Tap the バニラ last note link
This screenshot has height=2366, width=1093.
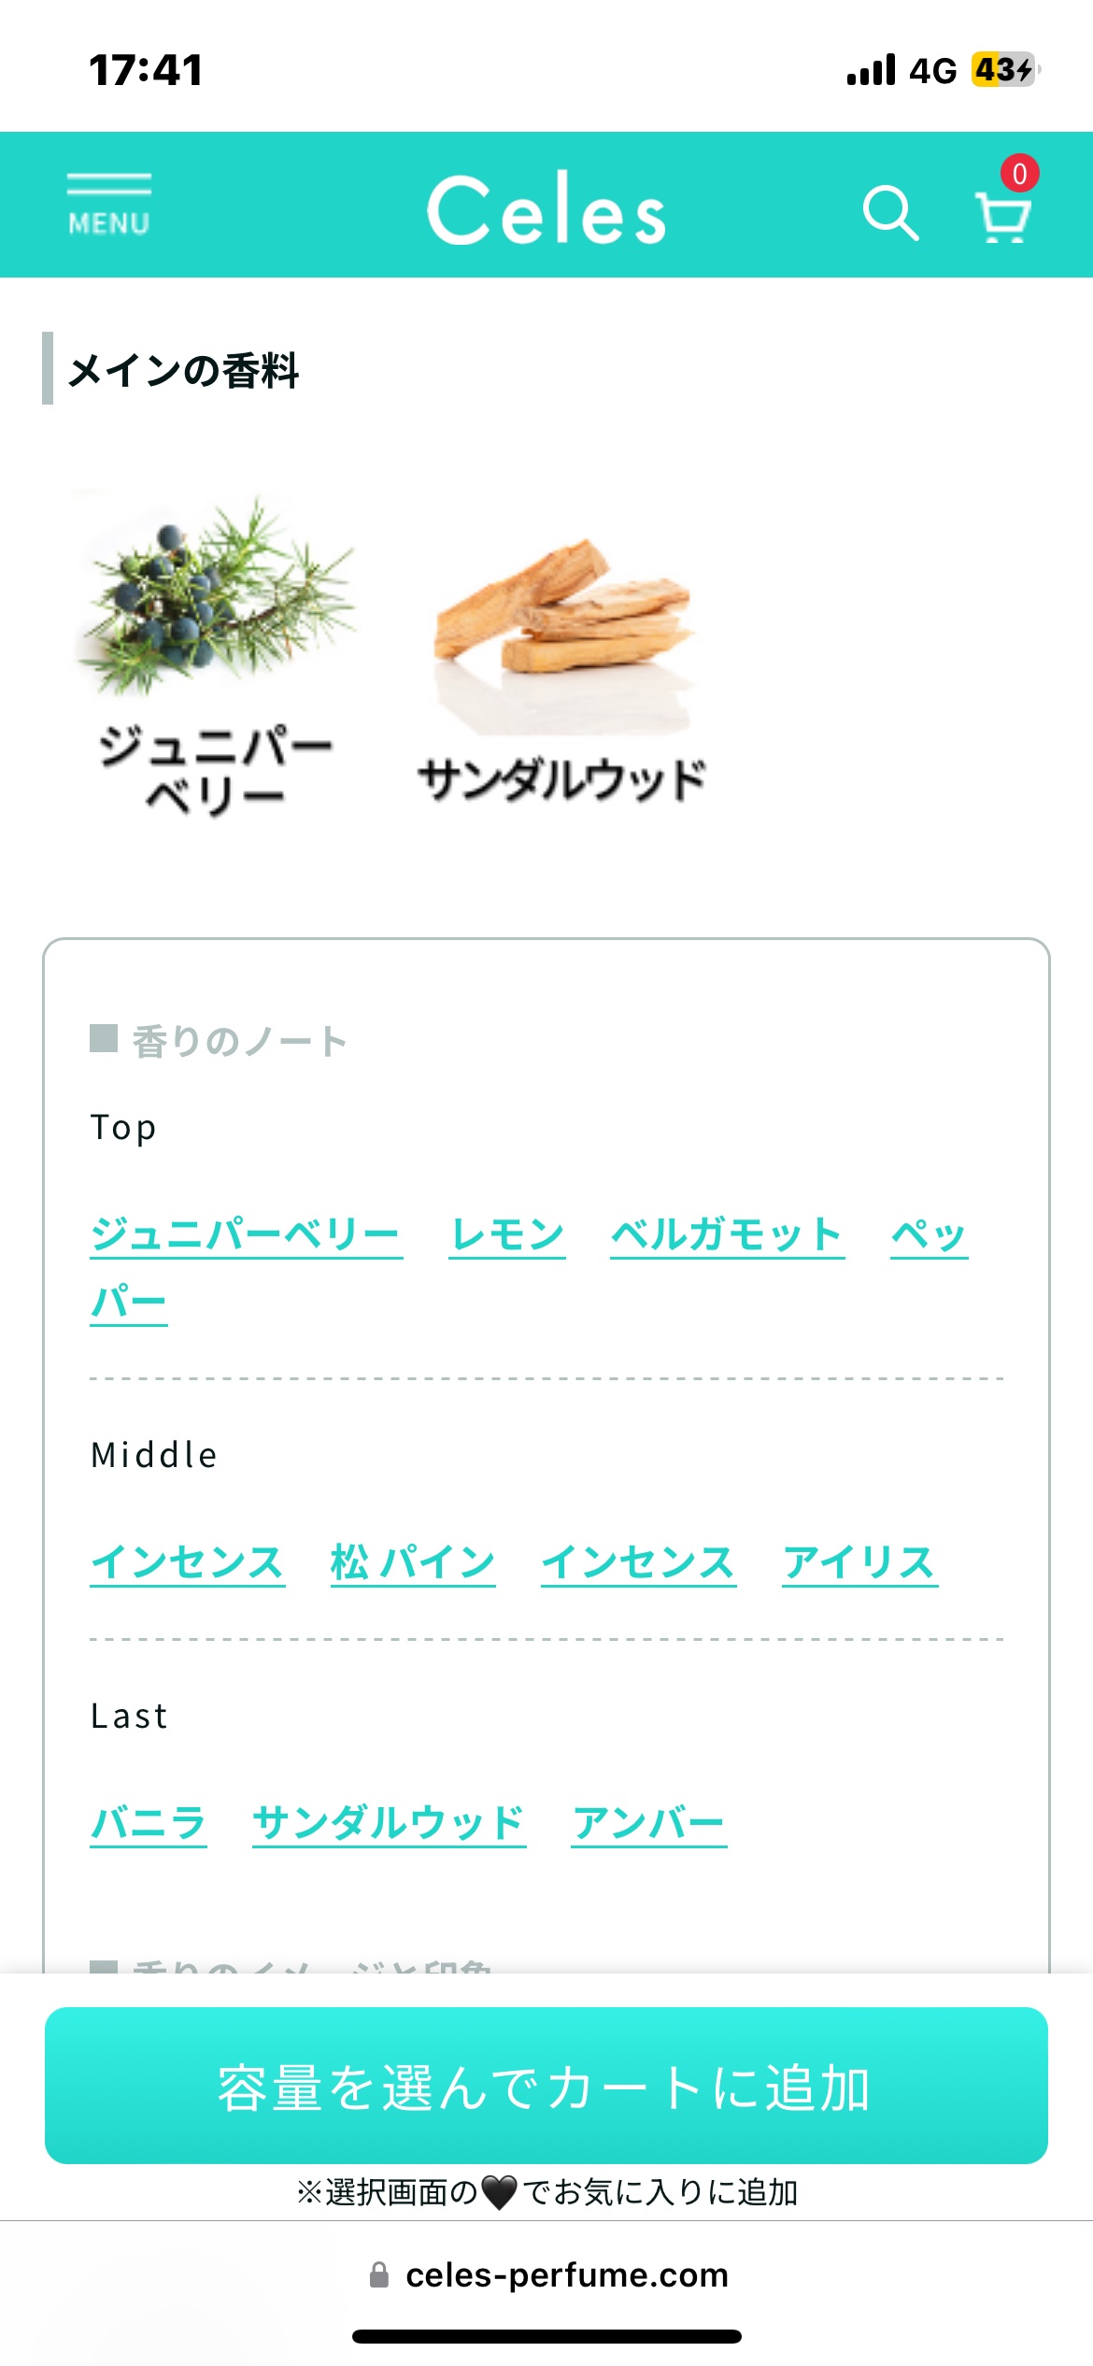click(x=149, y=1823)
